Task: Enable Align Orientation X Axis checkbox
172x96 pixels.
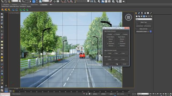Action: click(x=107, y=53)
